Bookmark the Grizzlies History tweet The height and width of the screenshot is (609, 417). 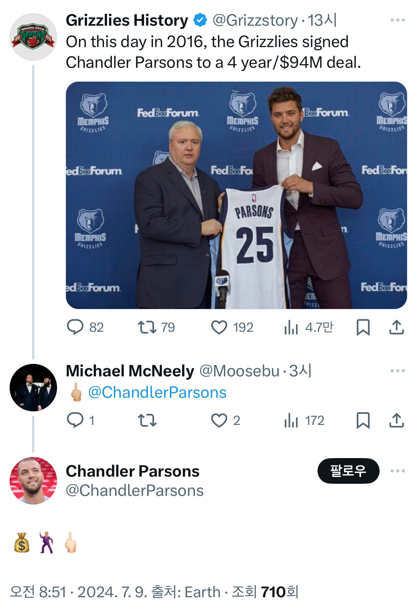pos(363,327)
